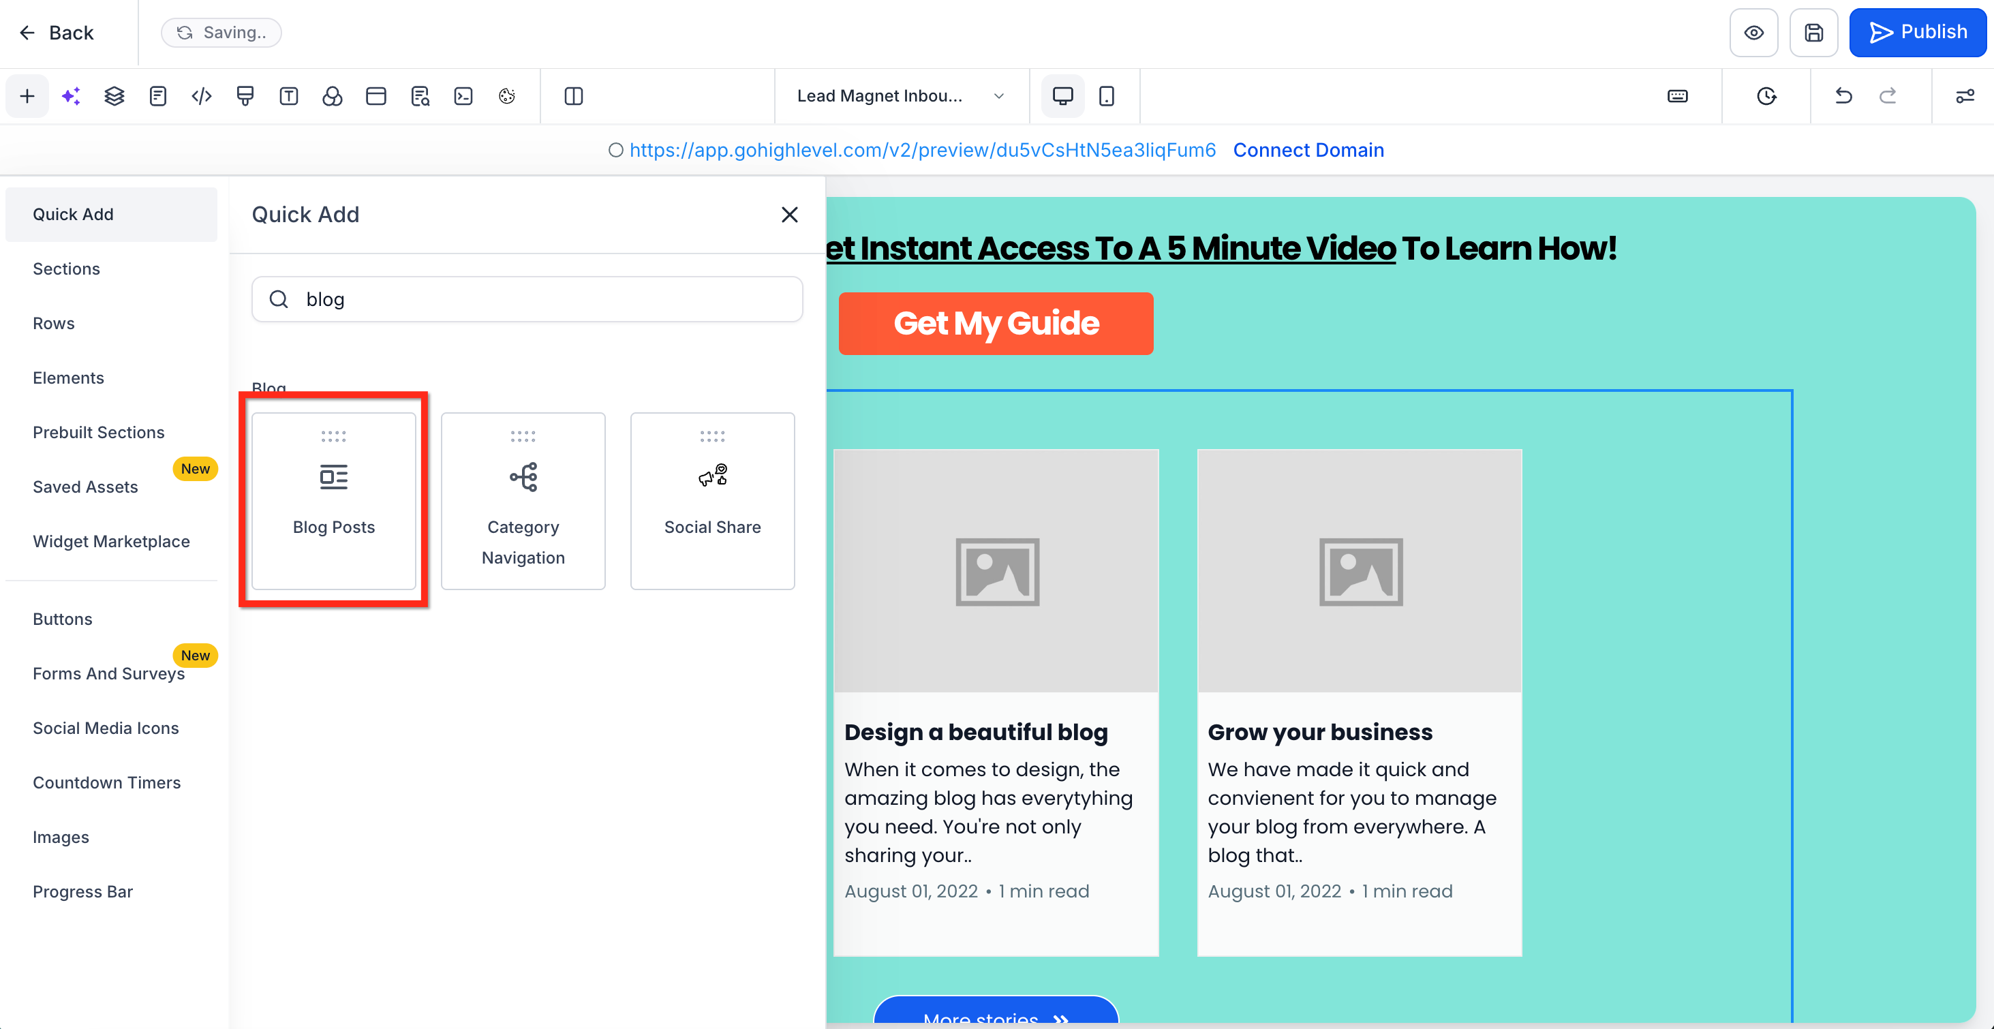Click the Publish button

(x=1918, y=33)
